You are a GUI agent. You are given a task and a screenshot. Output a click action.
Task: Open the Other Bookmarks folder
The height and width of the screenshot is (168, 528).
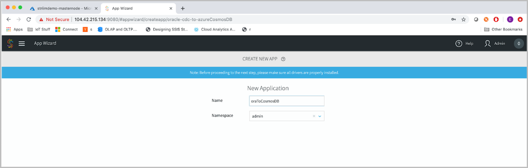pyautogui.click(x=504, y=29)
